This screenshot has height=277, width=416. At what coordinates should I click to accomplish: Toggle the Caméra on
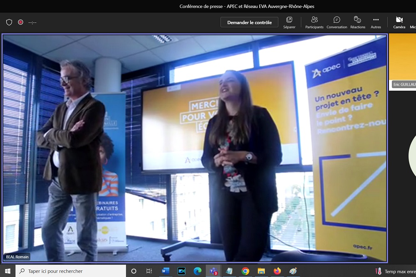pyautogui.click(x=399, y=22)
